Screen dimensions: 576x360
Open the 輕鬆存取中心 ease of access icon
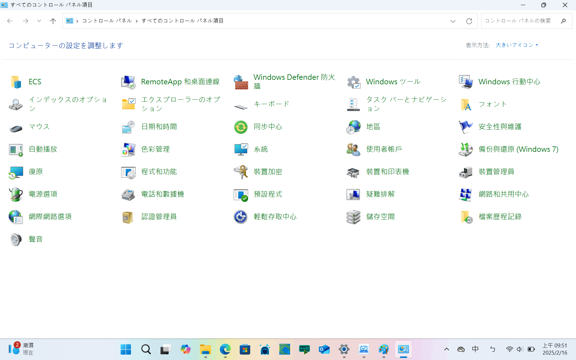(241, 217)
